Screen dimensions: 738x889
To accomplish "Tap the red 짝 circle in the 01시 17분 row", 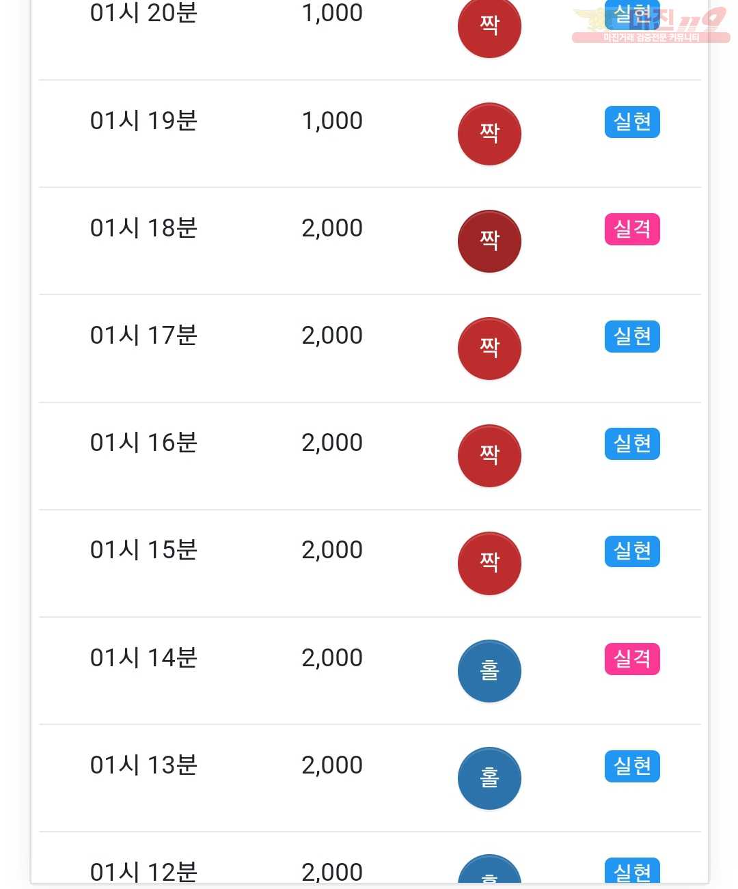I will [489, 348].
